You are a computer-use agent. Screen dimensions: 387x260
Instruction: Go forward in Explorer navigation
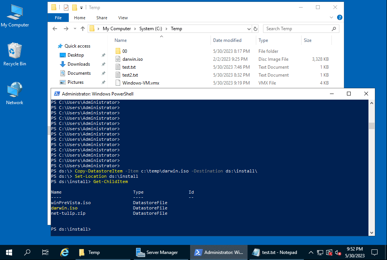[x=66, y=29]
